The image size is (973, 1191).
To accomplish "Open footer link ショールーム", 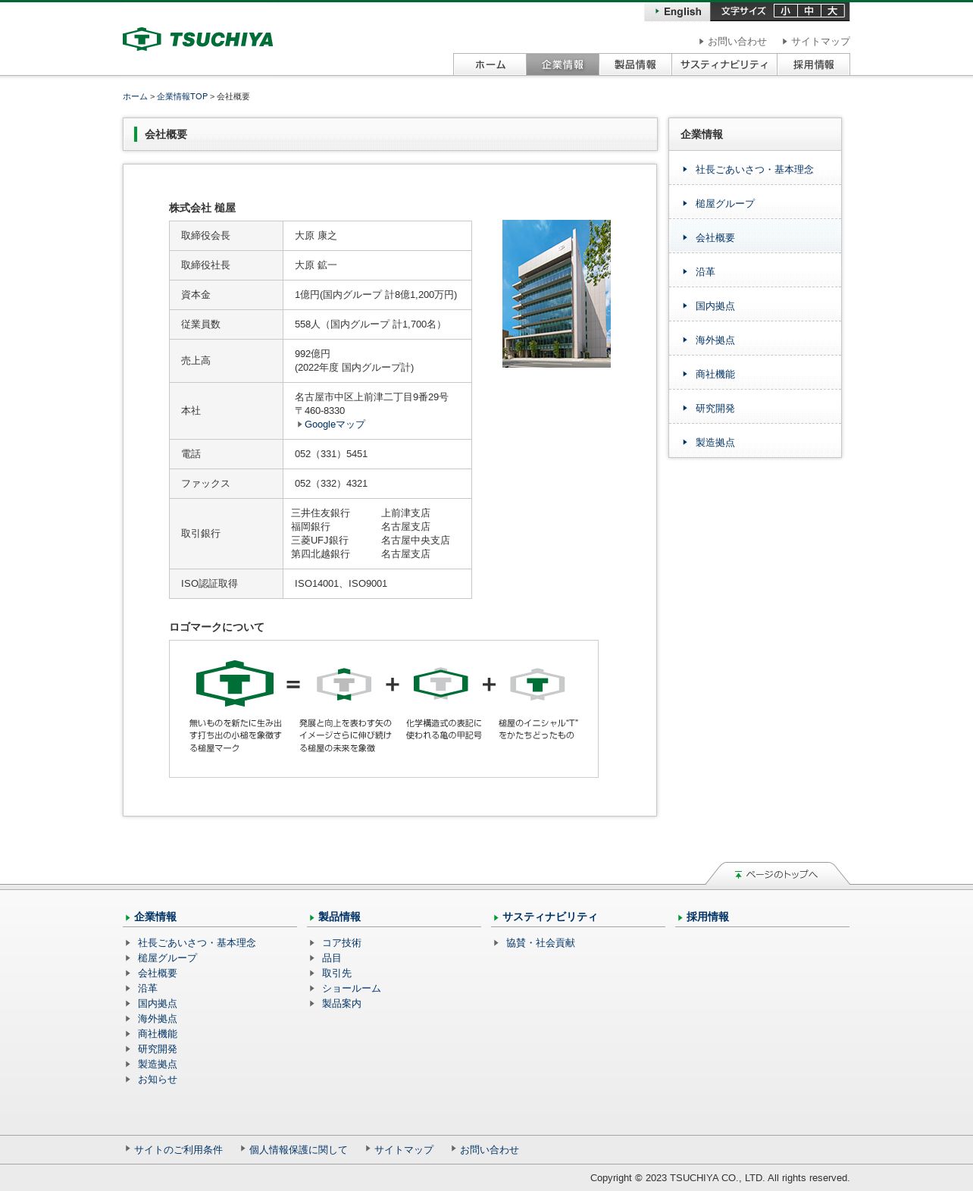I will pos(351,989).
